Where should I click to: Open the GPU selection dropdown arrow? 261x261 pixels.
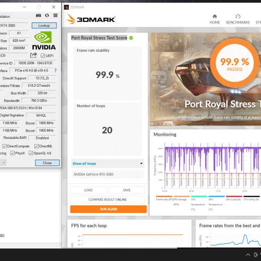(x=4, y=163)
